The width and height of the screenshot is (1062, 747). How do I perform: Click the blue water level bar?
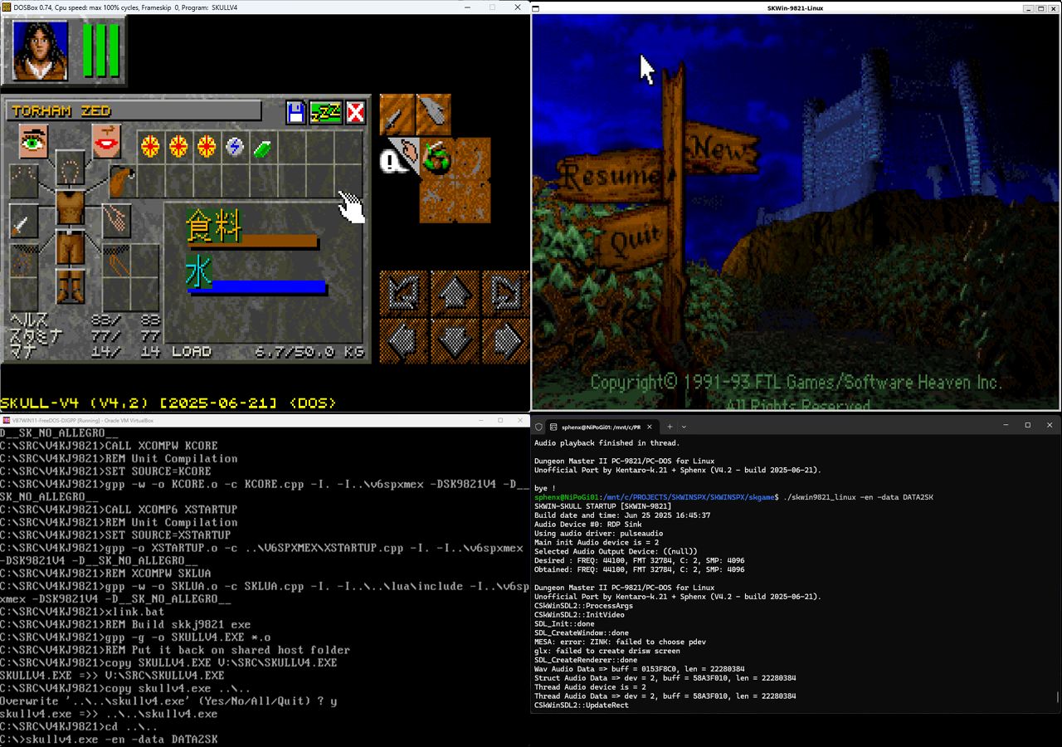[256, 287]
